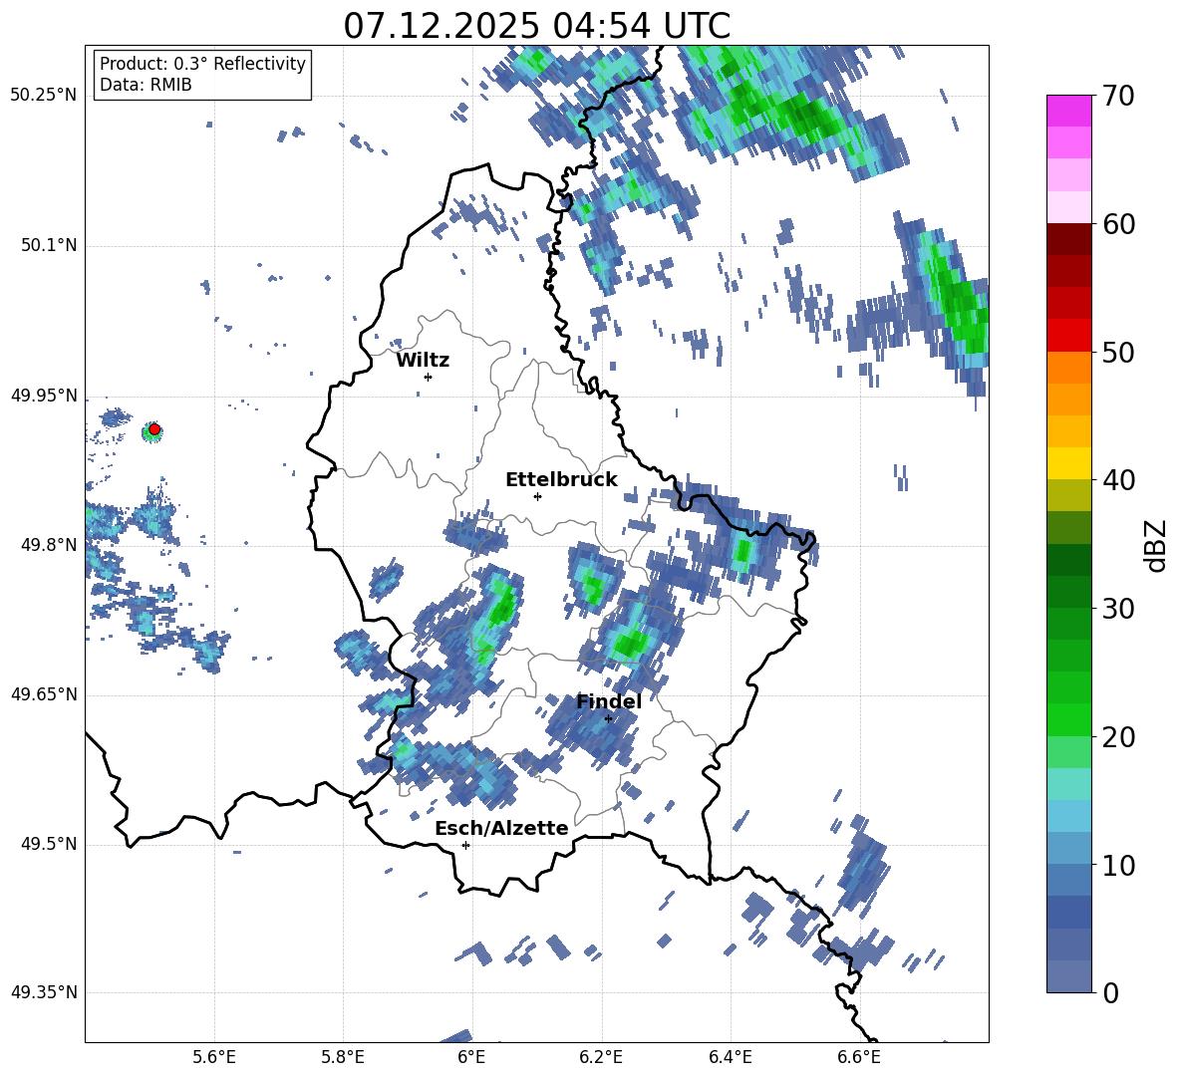The image size is (1180, 1077).
Task: Click the 20 tick on the colorbar
Action: pyautogui.click(x=1118, y=737)
